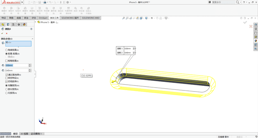Open the help question mark dropdown arrow

247,2
